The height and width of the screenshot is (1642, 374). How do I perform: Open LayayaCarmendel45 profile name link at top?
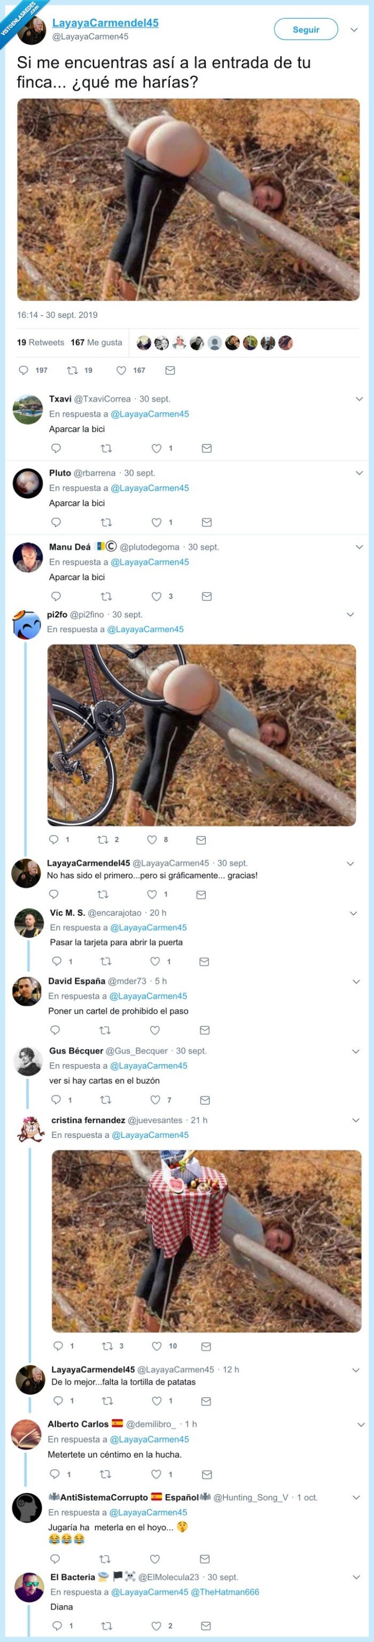pyautogui.click(x=105, y=23)
